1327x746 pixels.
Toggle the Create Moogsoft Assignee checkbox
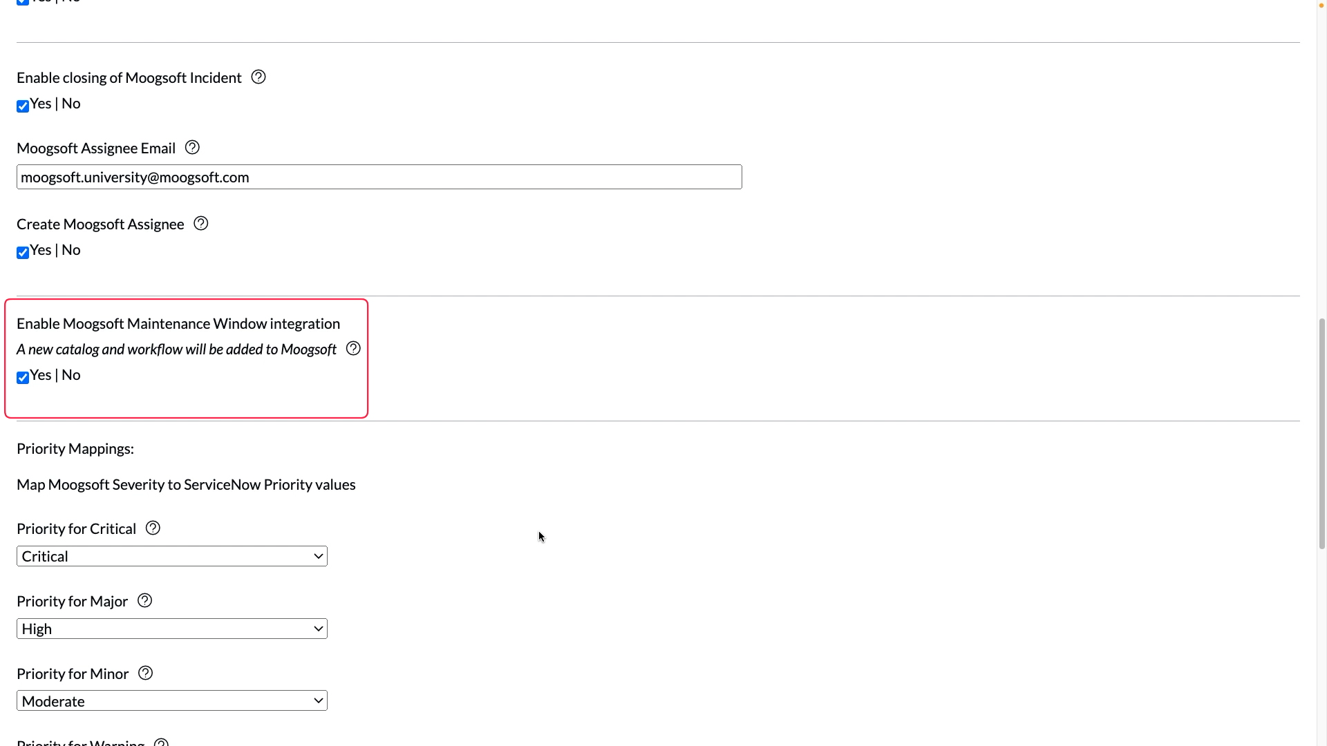23,252
